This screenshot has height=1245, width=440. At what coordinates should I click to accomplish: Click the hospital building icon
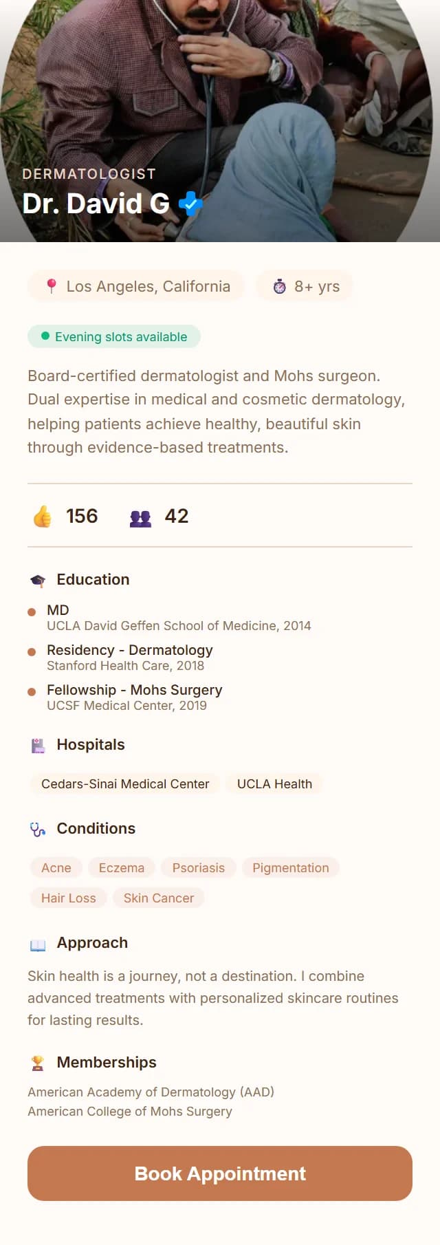pos(38,744)
